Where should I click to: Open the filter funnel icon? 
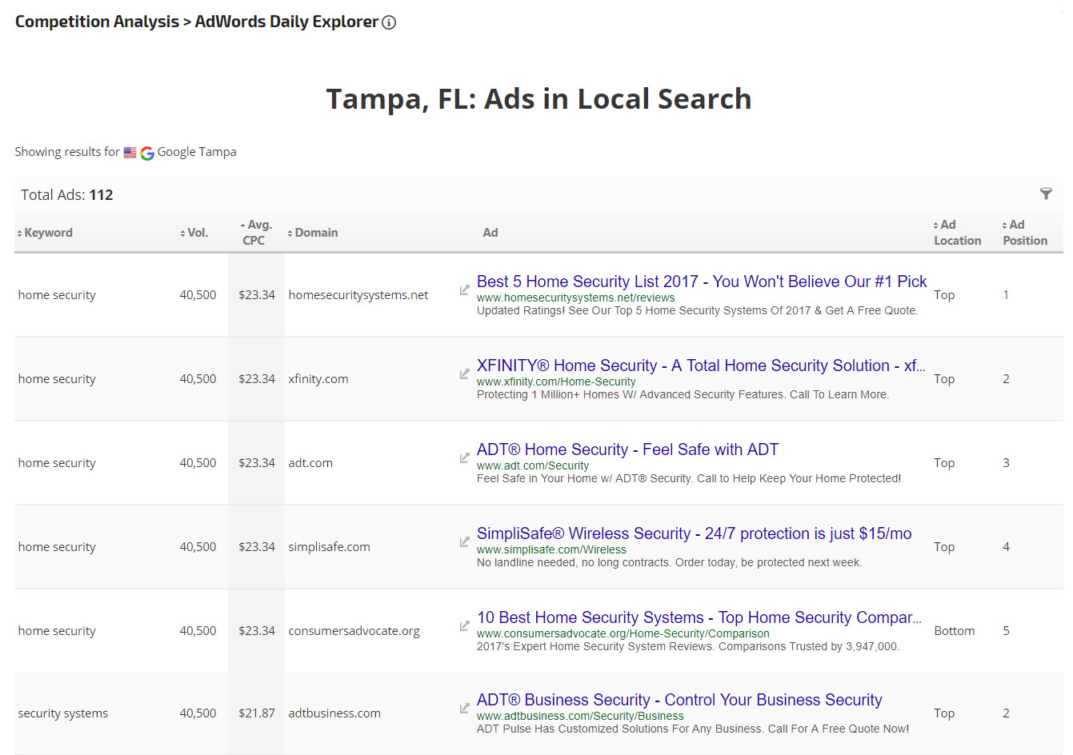(x=1046, y=194)
